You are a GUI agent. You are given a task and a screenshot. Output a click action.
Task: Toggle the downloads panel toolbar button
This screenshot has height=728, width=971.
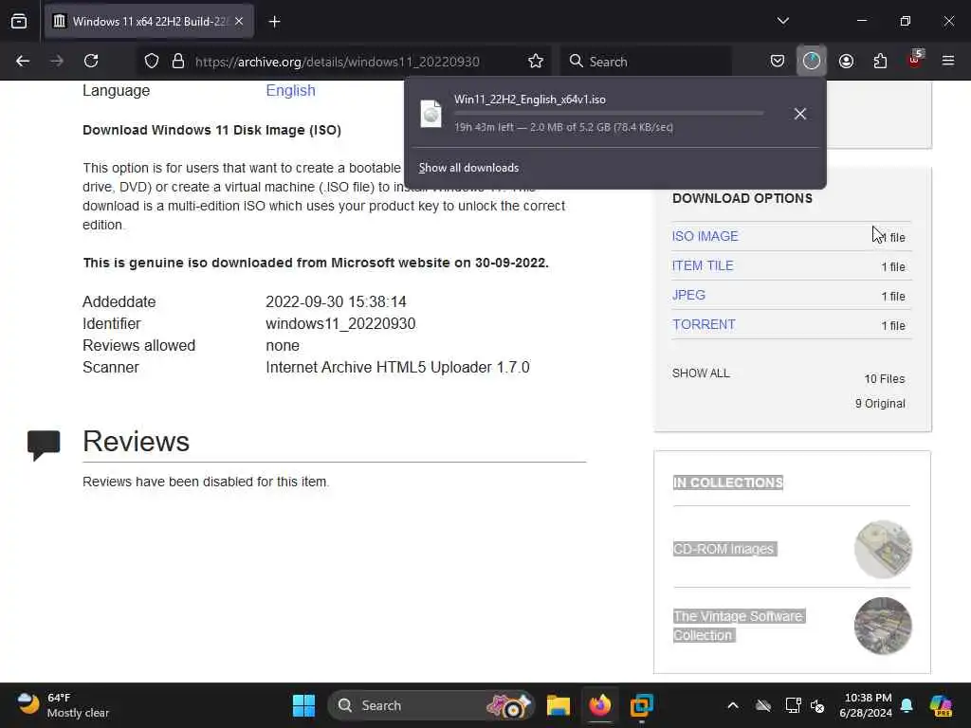812,61
